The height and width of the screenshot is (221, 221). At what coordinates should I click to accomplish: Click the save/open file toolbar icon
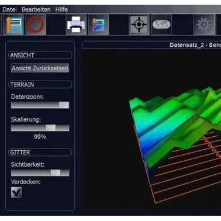[x=14, y=25]
